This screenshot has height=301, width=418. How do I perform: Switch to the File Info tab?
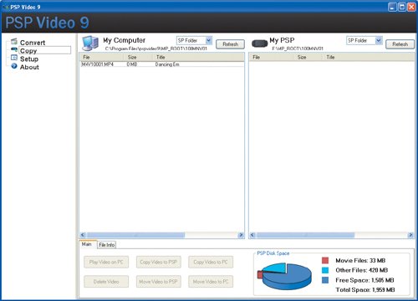click(106, 245)
